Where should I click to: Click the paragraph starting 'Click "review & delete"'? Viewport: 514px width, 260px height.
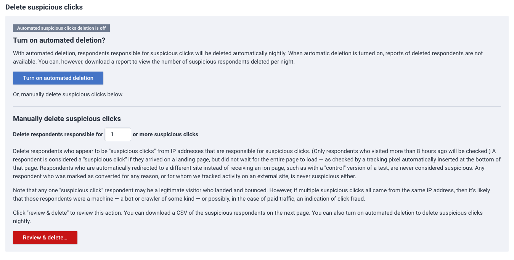(x=248, y=217)
